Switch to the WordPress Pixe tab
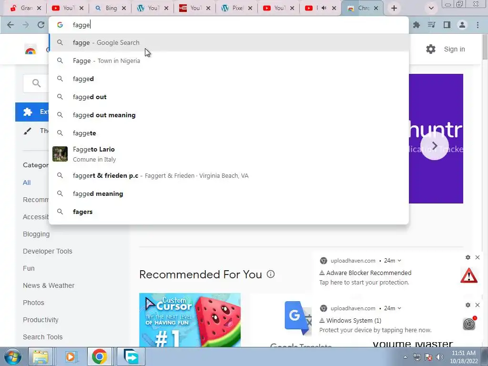The height and width of the screenshot is (366, 488). point(237,8)
